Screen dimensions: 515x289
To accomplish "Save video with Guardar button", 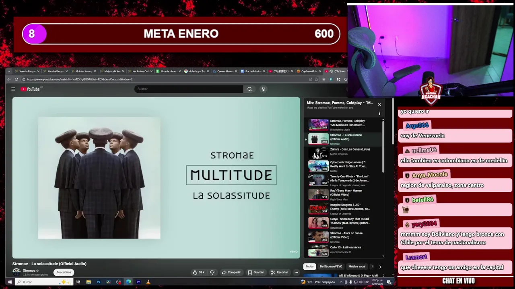I will point(256,273).
